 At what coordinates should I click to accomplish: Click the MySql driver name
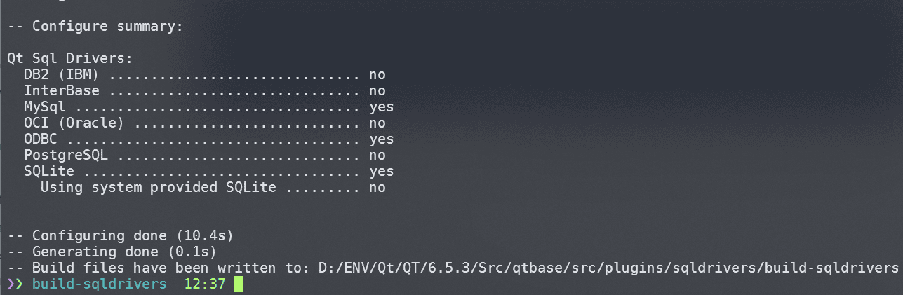pos(44,107)
